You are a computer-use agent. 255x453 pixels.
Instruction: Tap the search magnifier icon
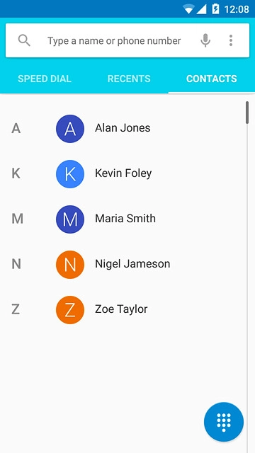coord(24,40)
